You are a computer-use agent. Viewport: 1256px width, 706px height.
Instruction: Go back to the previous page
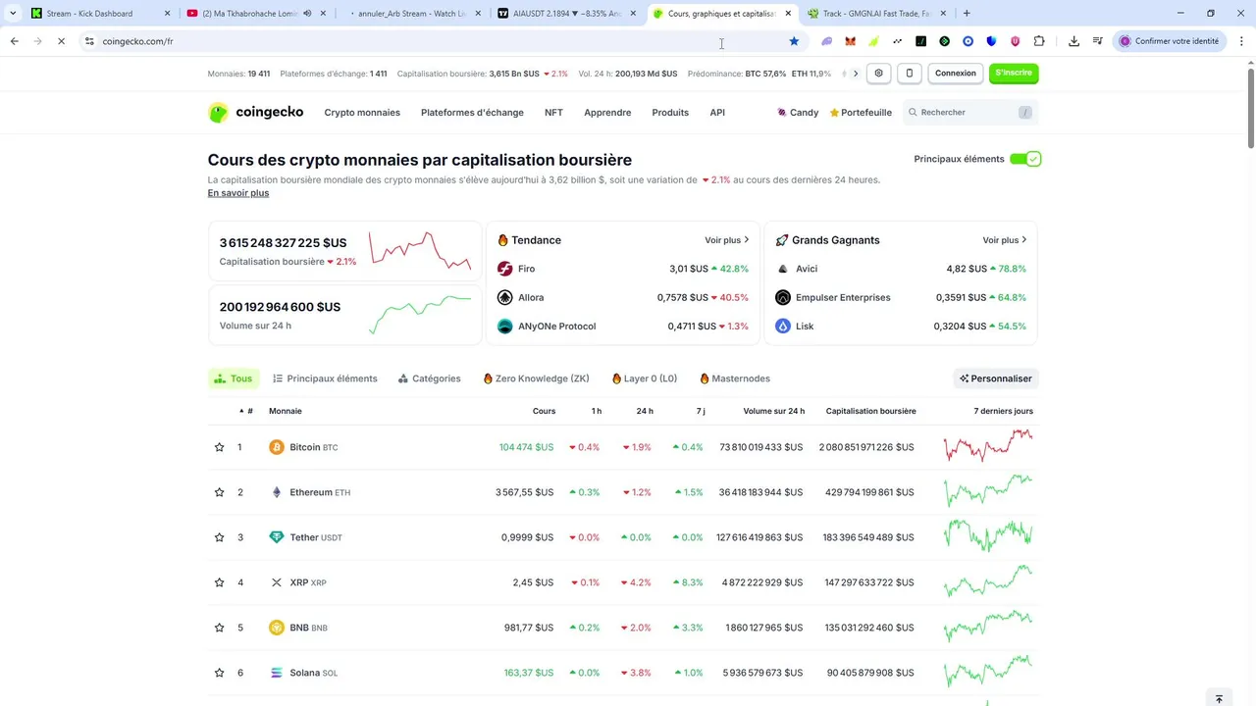(15, 41)
